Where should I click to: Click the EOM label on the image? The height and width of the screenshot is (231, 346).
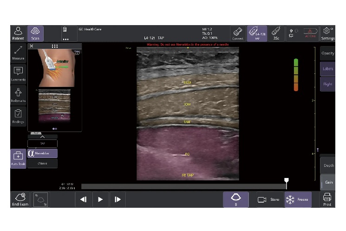pyautogui.click(x=187, y=83)
